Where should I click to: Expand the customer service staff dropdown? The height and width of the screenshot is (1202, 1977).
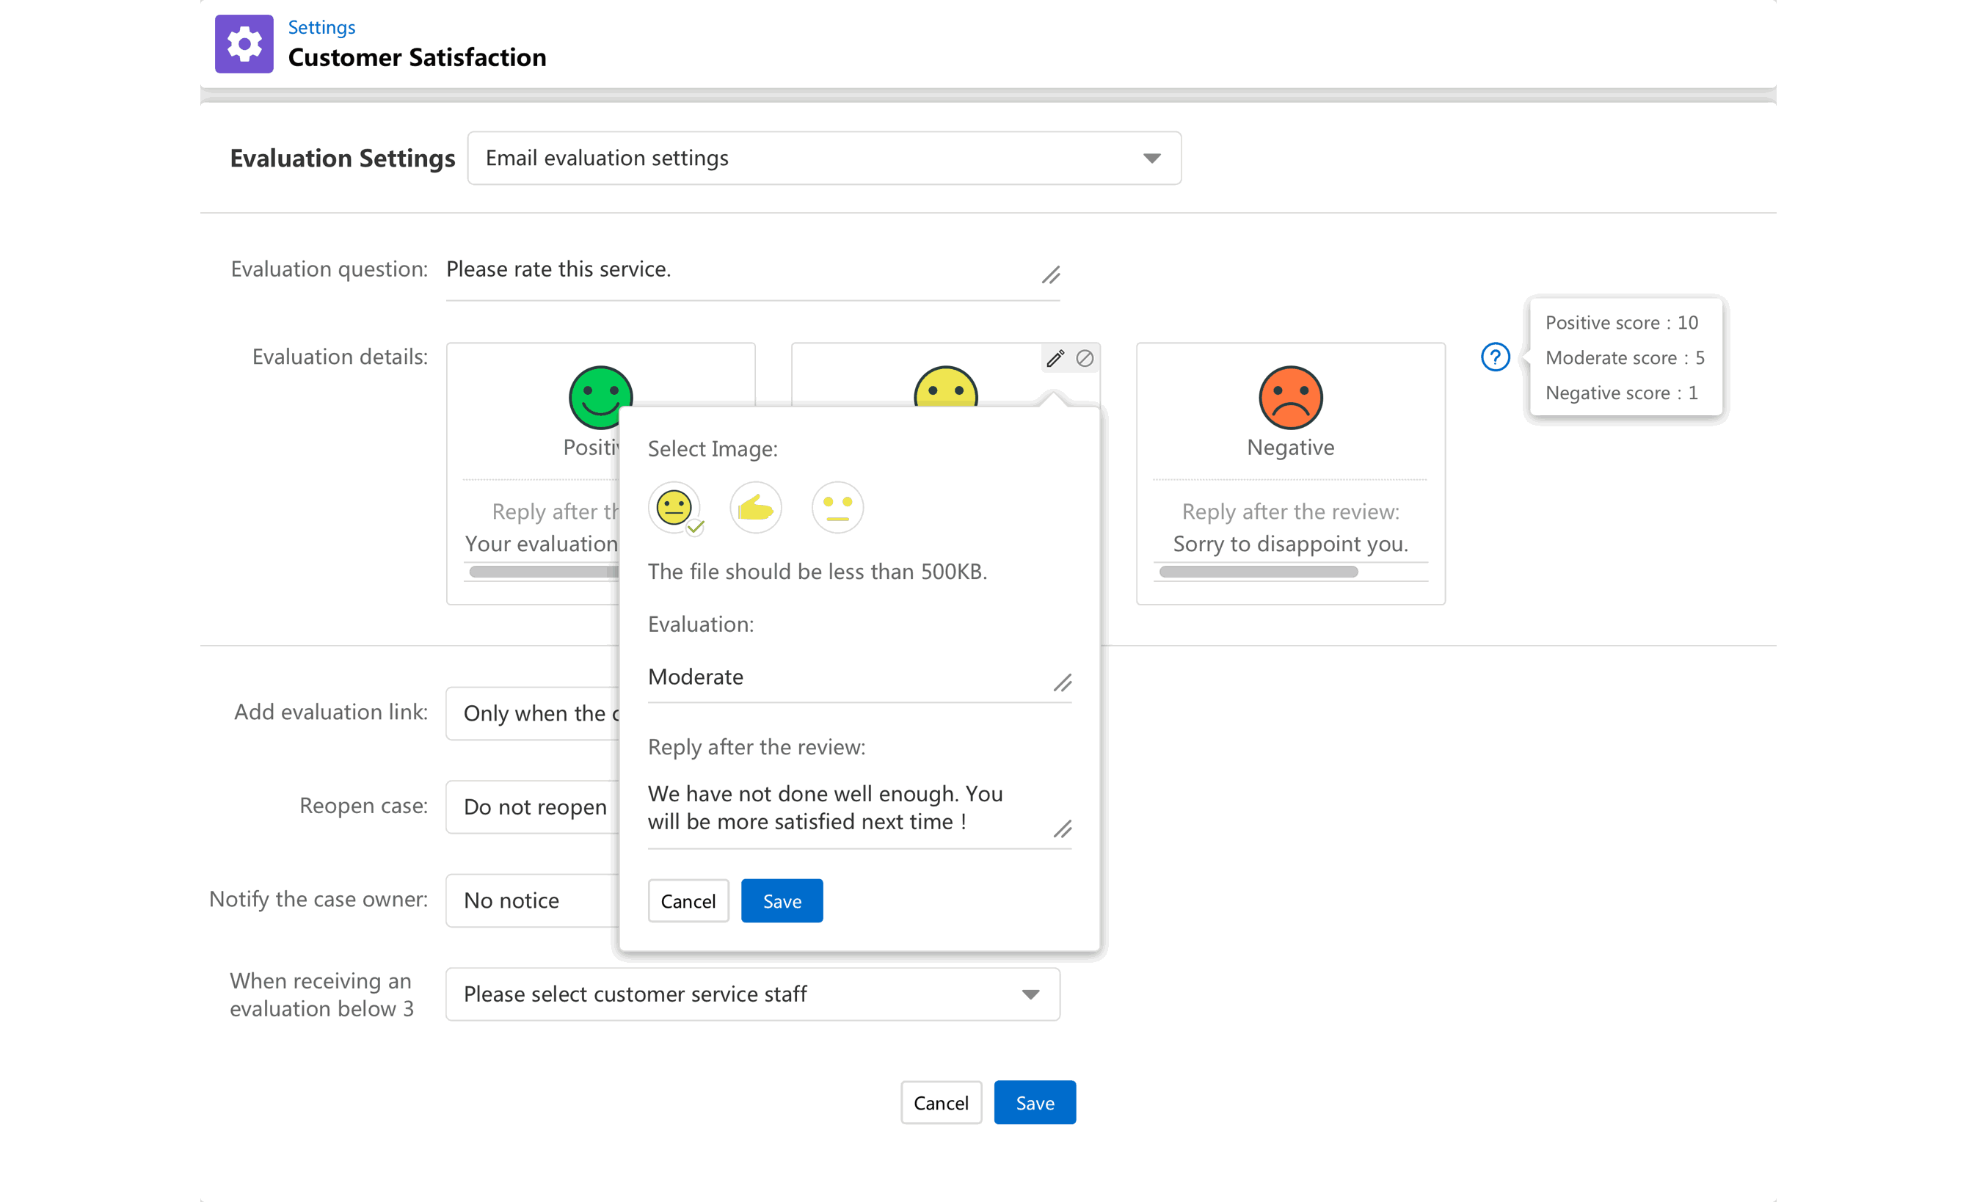[753, 994]
